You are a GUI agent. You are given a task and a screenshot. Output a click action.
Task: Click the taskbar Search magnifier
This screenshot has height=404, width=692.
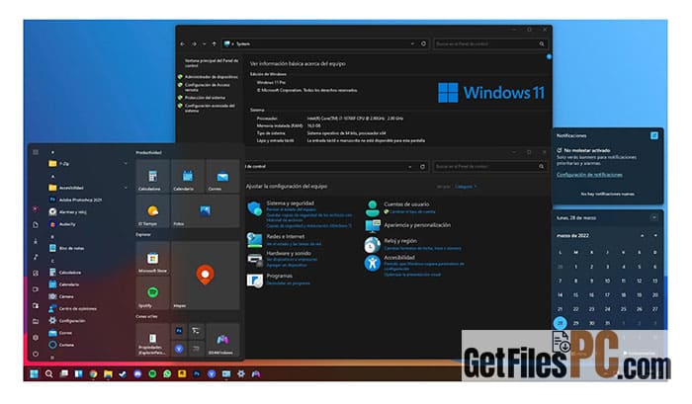pos(49,374)
